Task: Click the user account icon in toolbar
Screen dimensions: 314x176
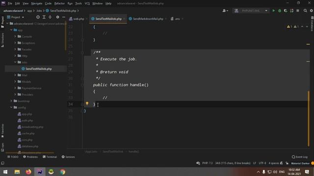Action: point(225,11)
